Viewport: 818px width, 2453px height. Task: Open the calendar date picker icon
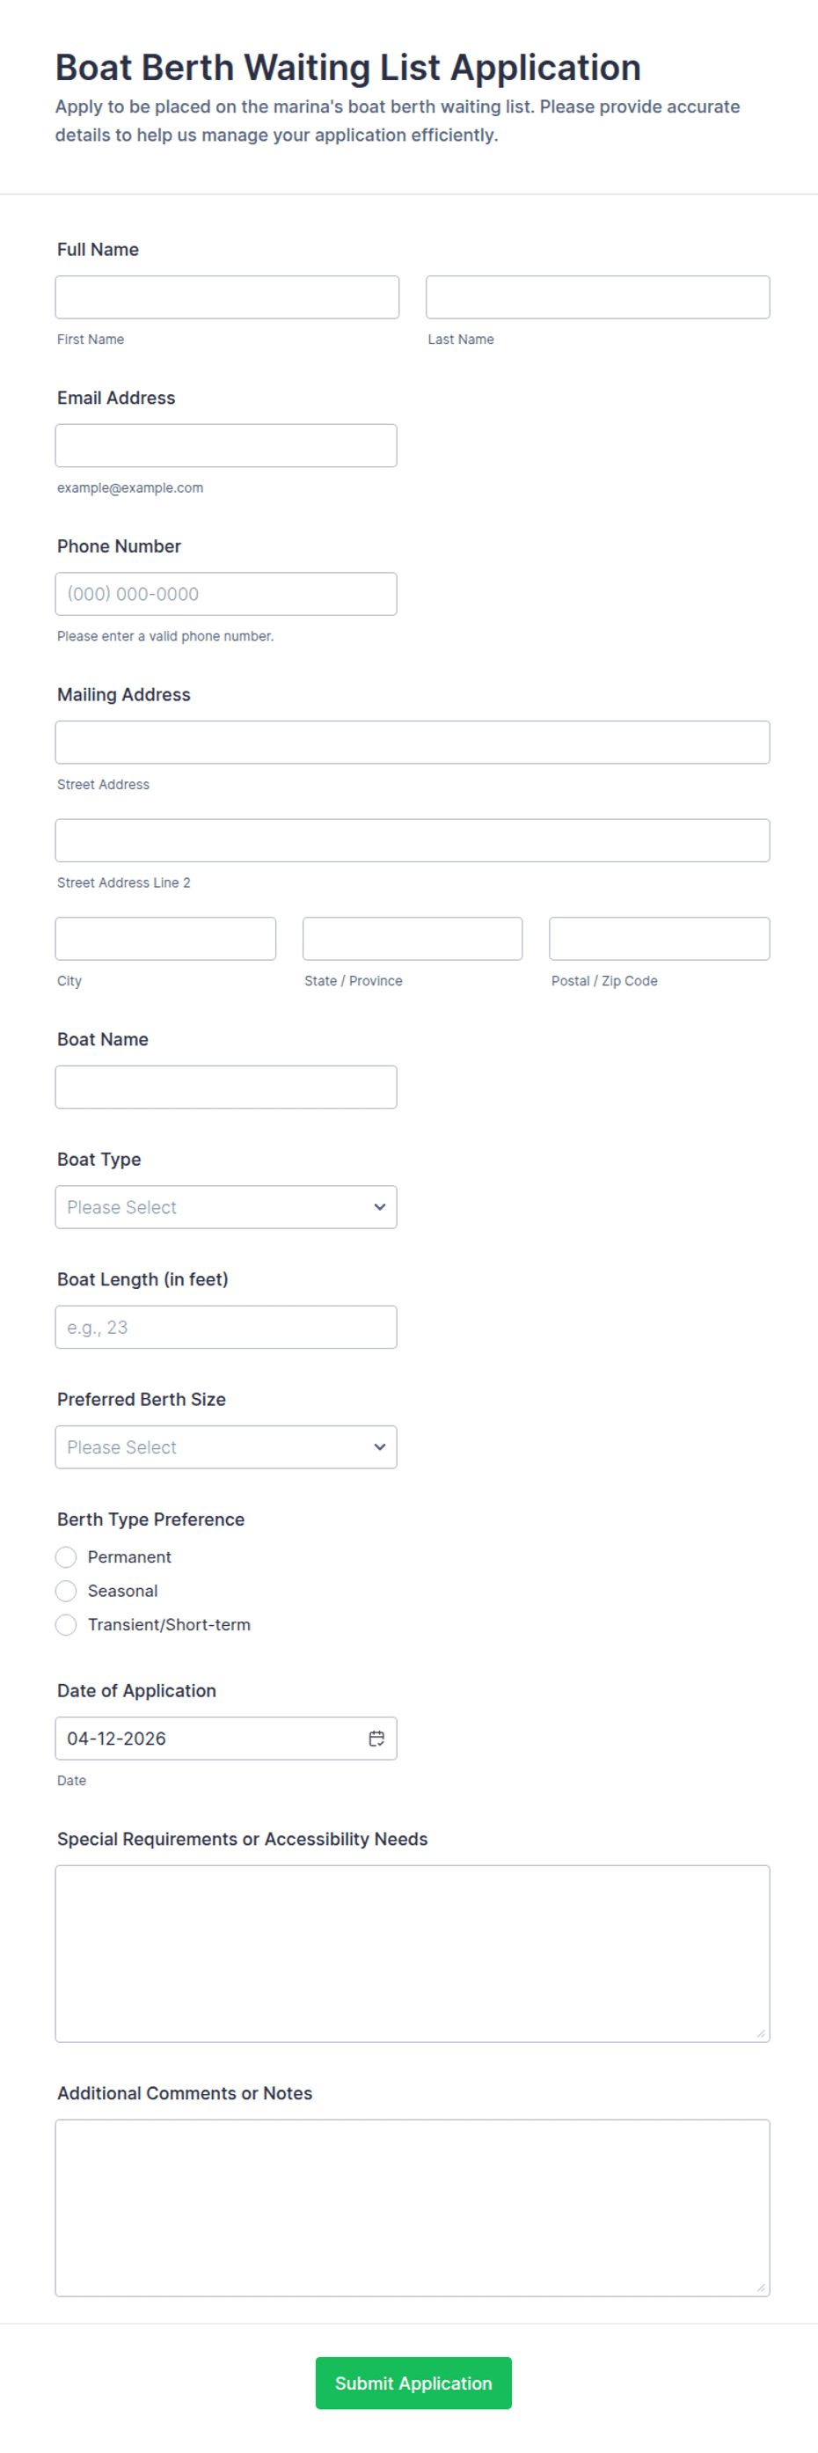(376, 1738)
